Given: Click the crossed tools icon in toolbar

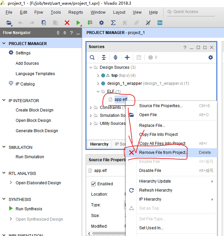Looking at the screenshot, I should coord(148,23).
